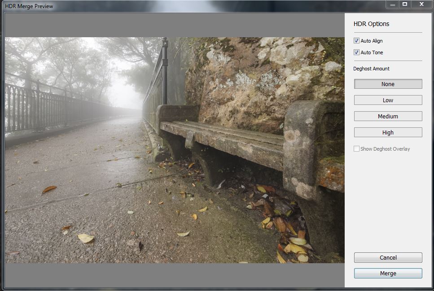Maximize the HDR Merge Preview window
Image resolution: width=434 pixels, height=291 pixels.
click(x=405, y=4)
